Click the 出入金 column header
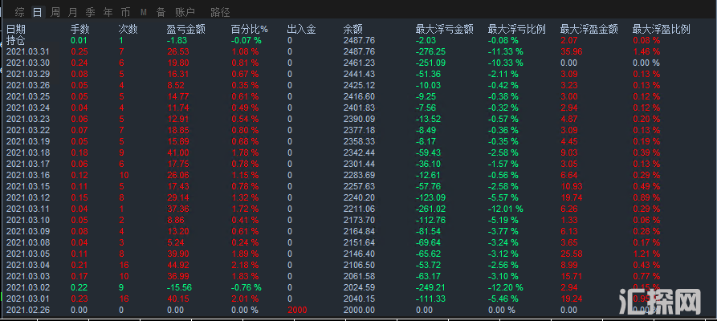The height and width of the screenshot is (321, 717). 301,29
